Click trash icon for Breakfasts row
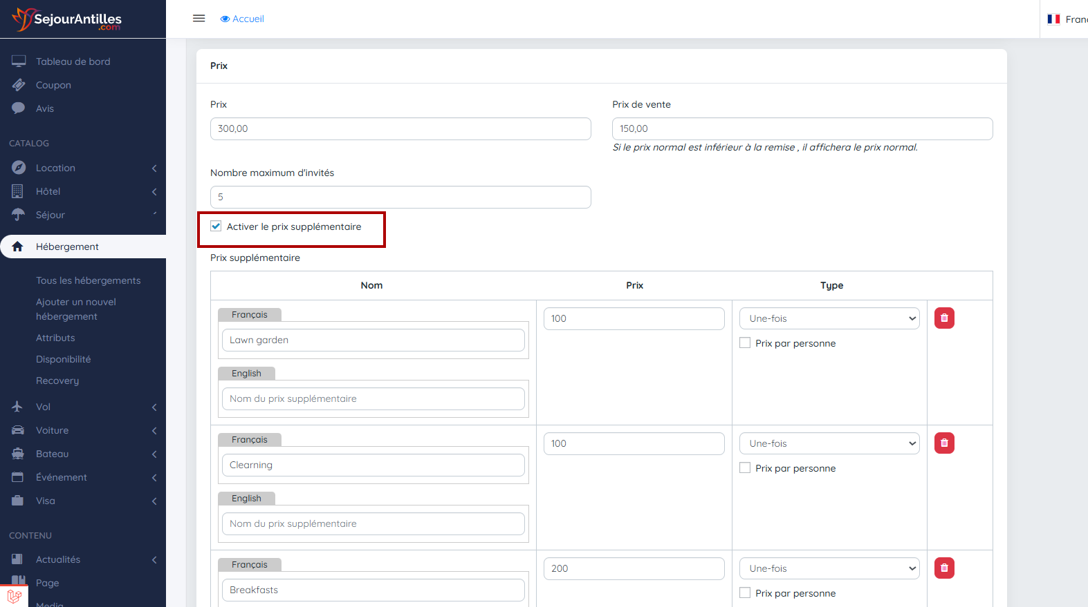The width and height of the screenshot is (1088, 607). click(x=944, y=568)
